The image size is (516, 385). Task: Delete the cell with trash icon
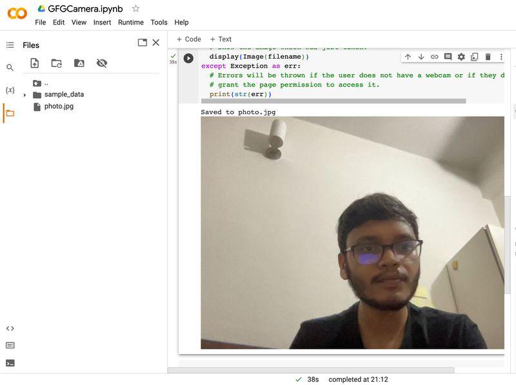point(488,57)
